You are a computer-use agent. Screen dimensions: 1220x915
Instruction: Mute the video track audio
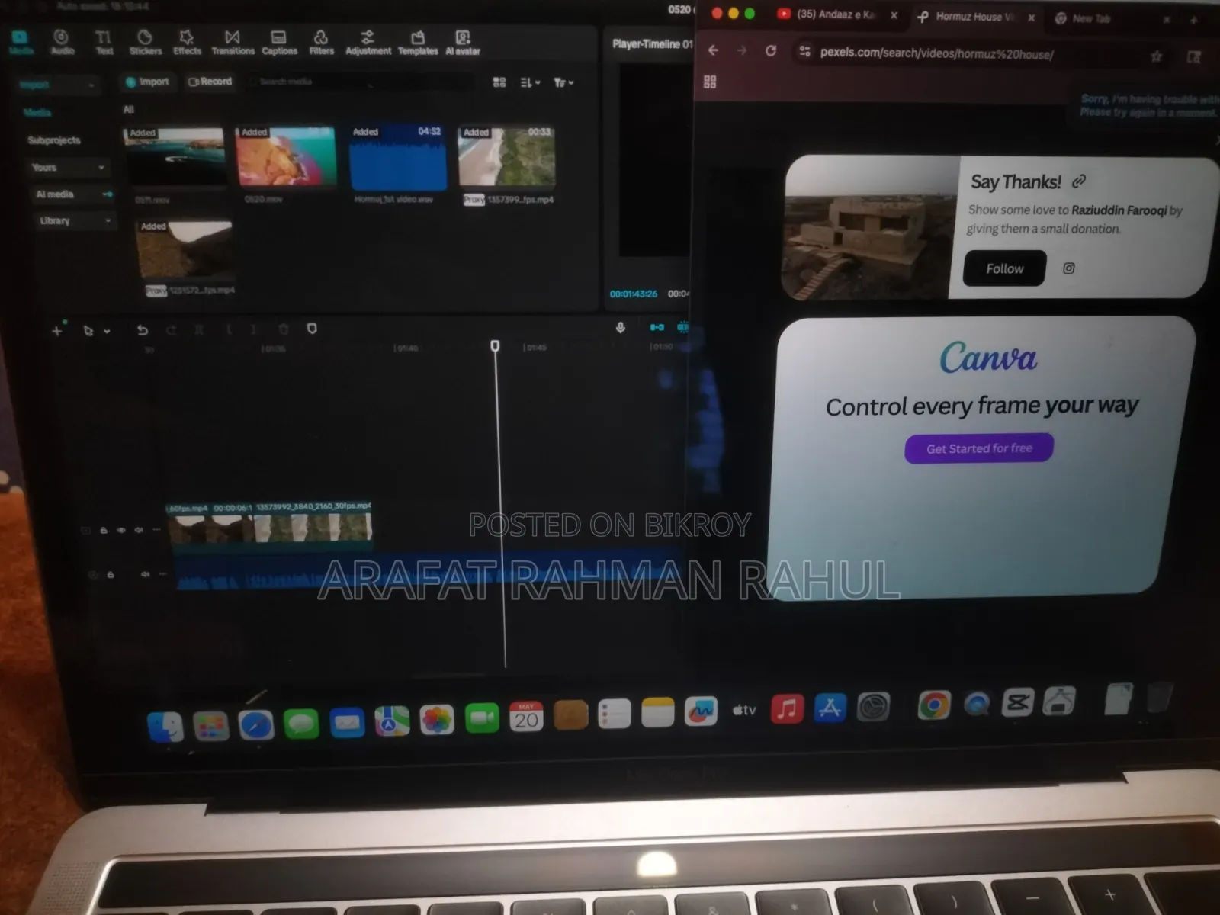(x=139, y=530)
